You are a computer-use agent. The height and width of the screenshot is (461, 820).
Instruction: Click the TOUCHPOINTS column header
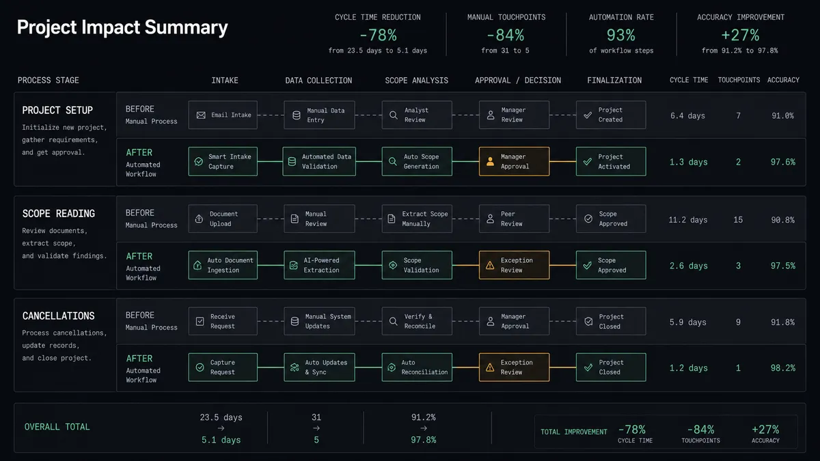coord(739,81)
